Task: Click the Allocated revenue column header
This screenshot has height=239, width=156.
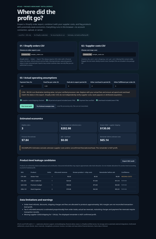Action: [x=61, y=172]
